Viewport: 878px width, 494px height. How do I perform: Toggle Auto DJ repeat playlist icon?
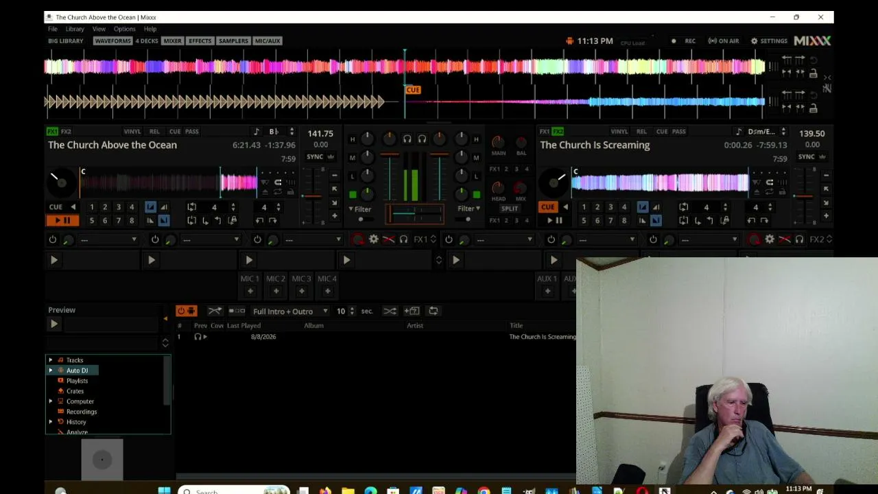[434, 311]
